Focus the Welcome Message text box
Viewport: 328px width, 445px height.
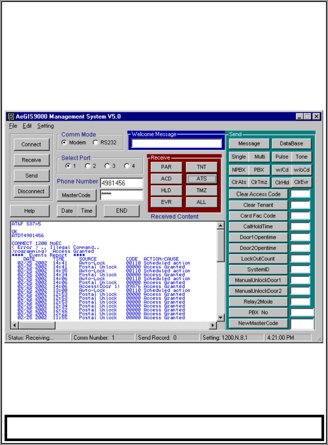click(176, 143)
